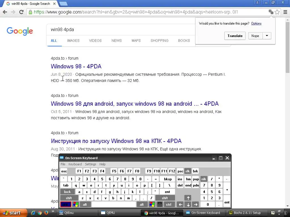The image size is (290, 217).
Task: Click the forward navigation arrow
Action: click(13, 12)
